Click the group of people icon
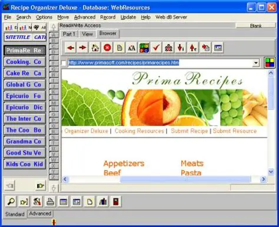Viewport: 279px width, 227px height. click(168, 48)
